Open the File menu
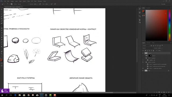This screenshot has height=97, width=172. click(5, 1)
